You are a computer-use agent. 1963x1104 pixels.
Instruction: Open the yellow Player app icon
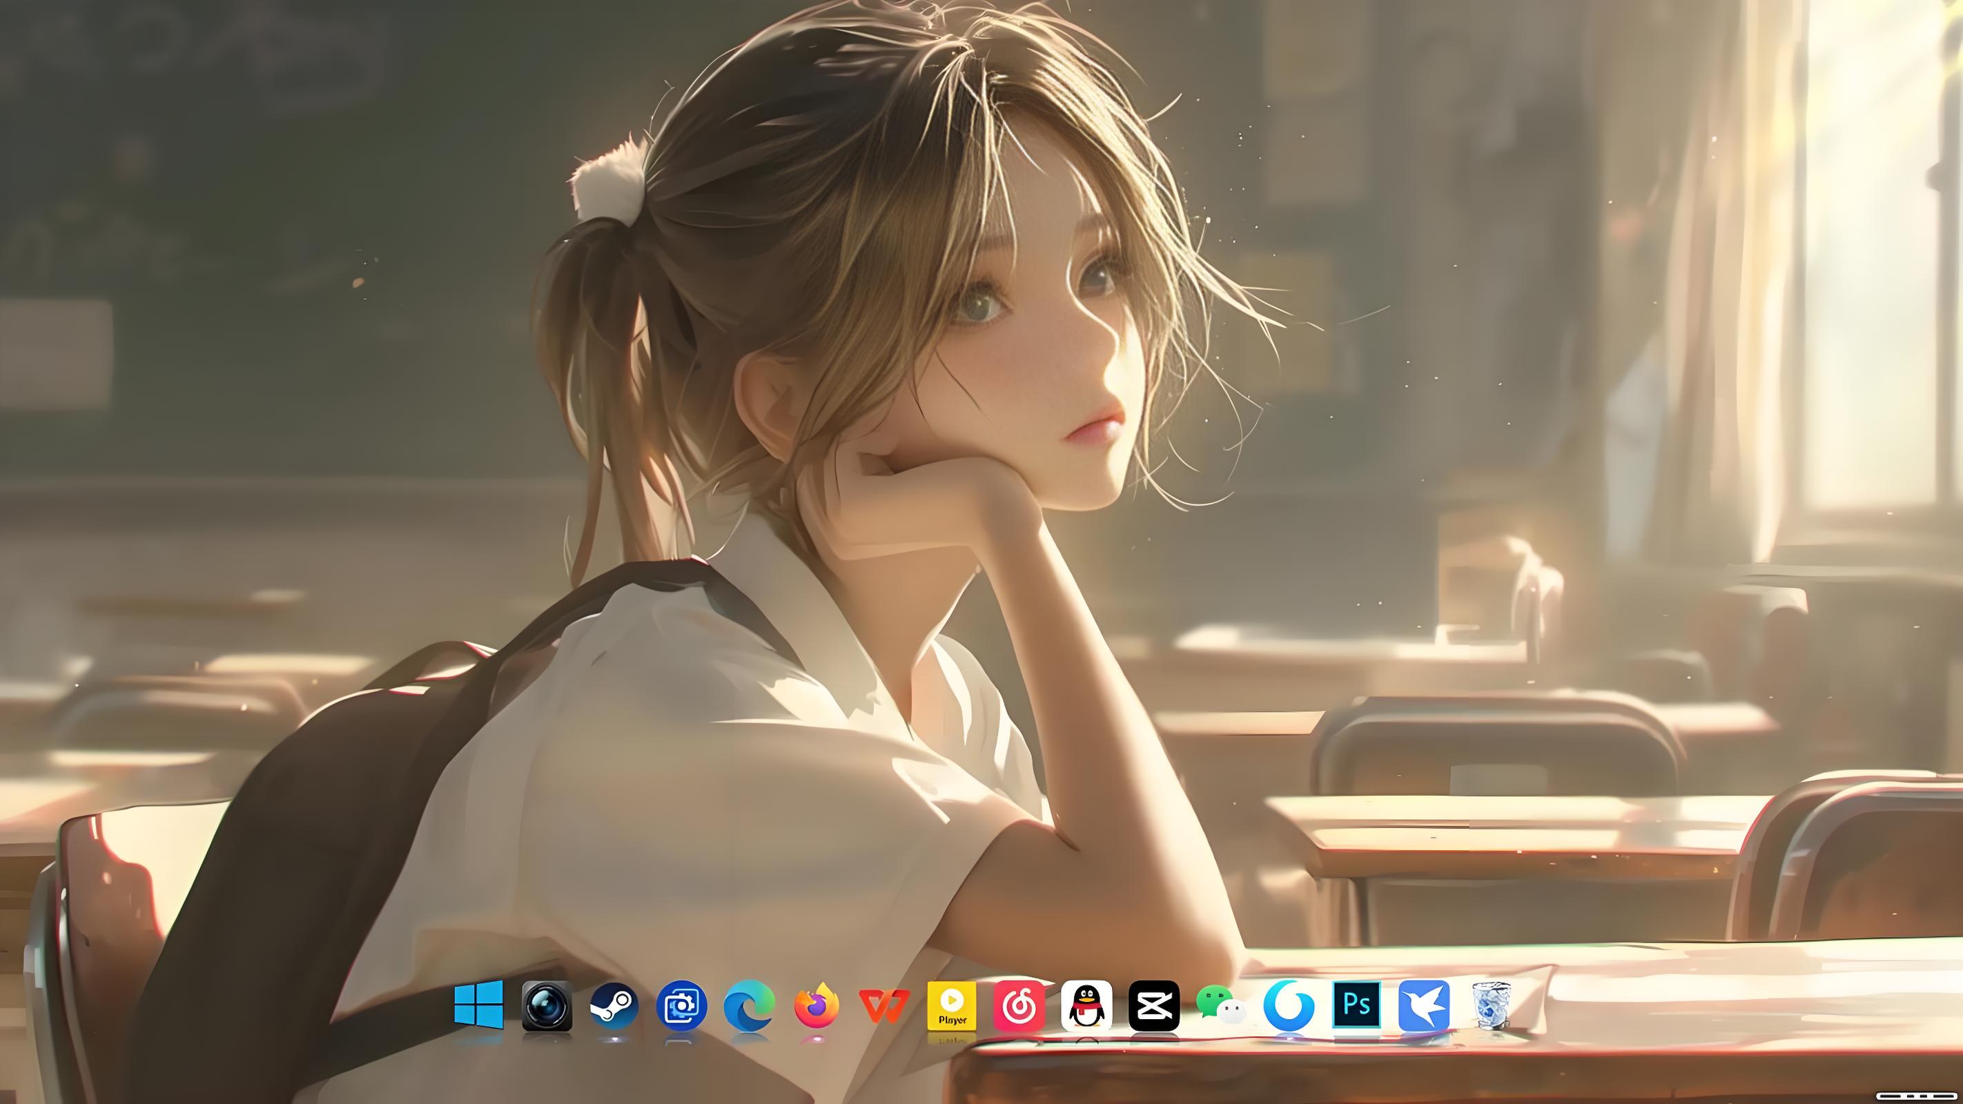[952, 1006]
